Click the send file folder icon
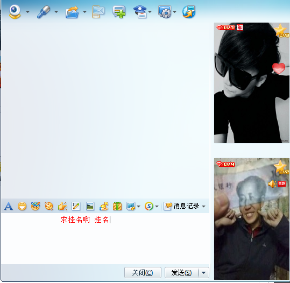Image resolution: width=290 pixels, height=283 pixels. [x=72, y=12]
